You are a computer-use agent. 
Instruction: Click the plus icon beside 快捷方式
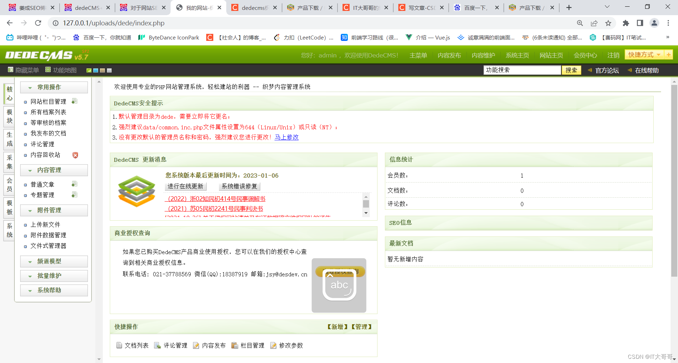(x=668, y=55)
